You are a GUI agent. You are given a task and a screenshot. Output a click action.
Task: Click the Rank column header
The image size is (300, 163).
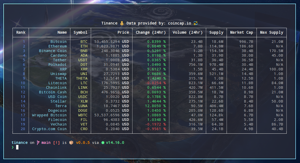(x=21, y=32)
